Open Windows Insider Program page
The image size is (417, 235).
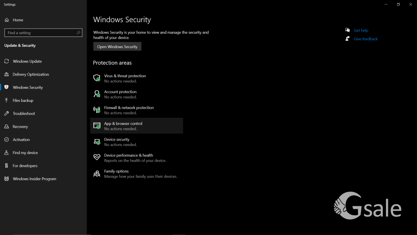(34, 179)
